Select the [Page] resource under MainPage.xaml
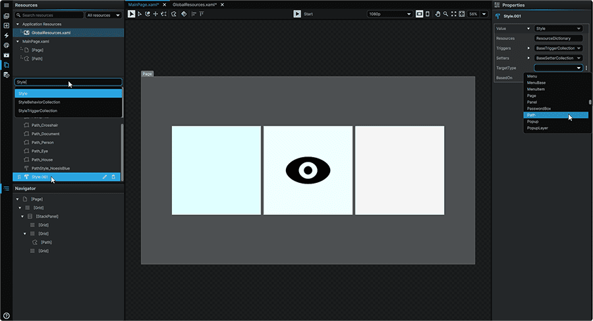 coord(37,50)
